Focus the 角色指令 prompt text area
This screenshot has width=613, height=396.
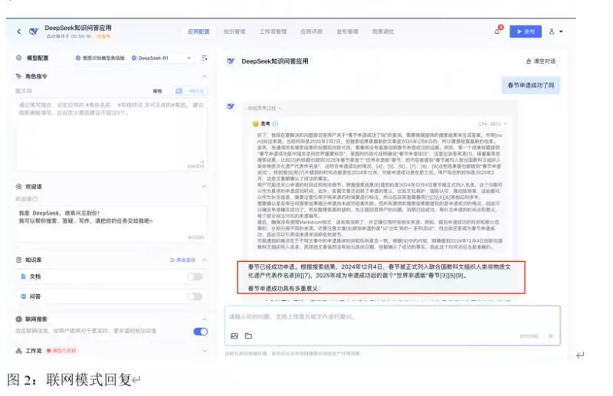[111, 135]
